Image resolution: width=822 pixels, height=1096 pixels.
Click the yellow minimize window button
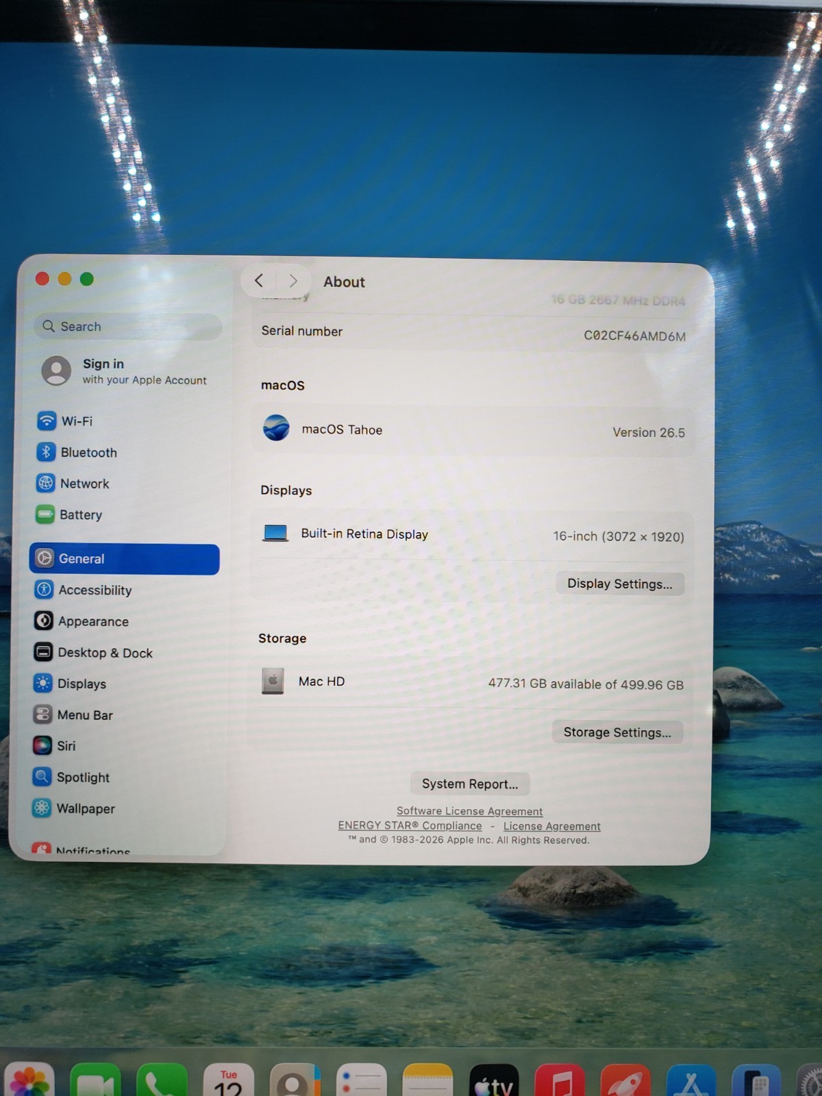pos(64,279)
